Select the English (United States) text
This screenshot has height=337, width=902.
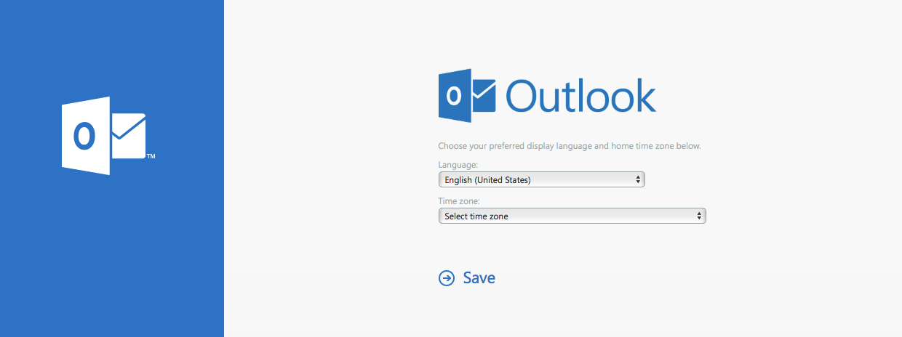coord(487,179)
